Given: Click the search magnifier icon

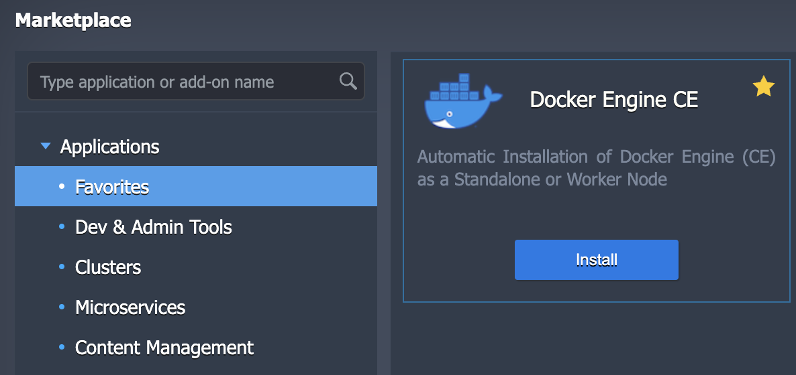Looking at the screenshot, I should click(x=348, y=81).
